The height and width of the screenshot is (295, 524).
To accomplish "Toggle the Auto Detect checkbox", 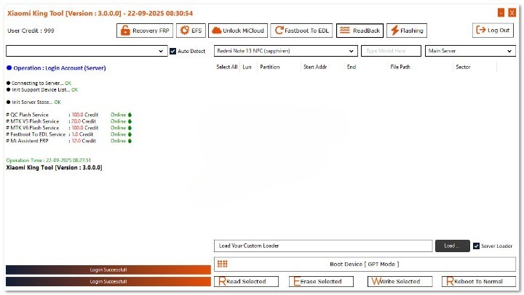I will pos(172,52).
